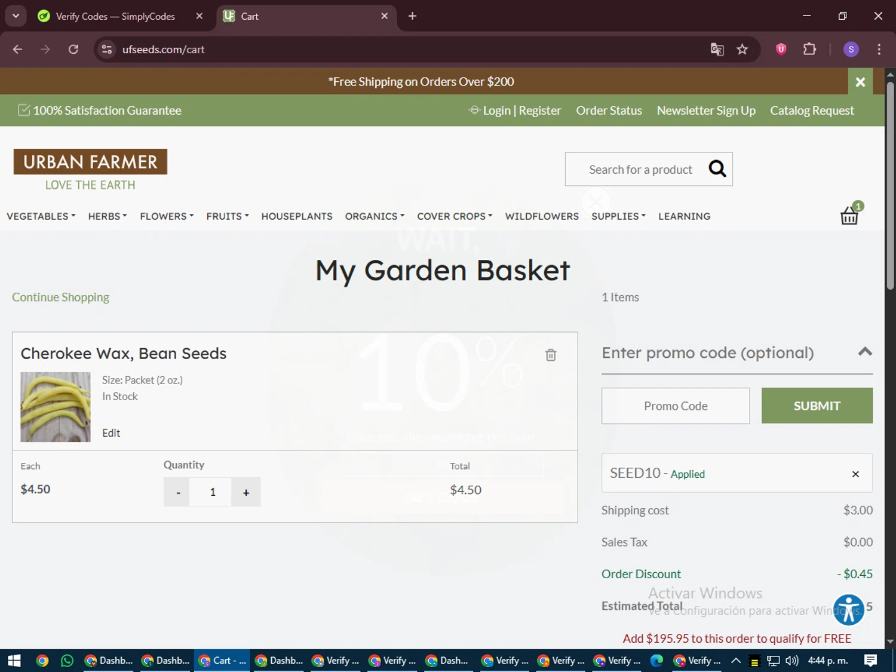
Task: Open the tab search dropdown arrow
Action: point(16,16)
